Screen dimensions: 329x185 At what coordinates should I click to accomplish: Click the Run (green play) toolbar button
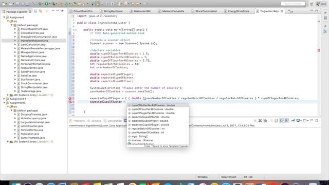click(47, 4)
